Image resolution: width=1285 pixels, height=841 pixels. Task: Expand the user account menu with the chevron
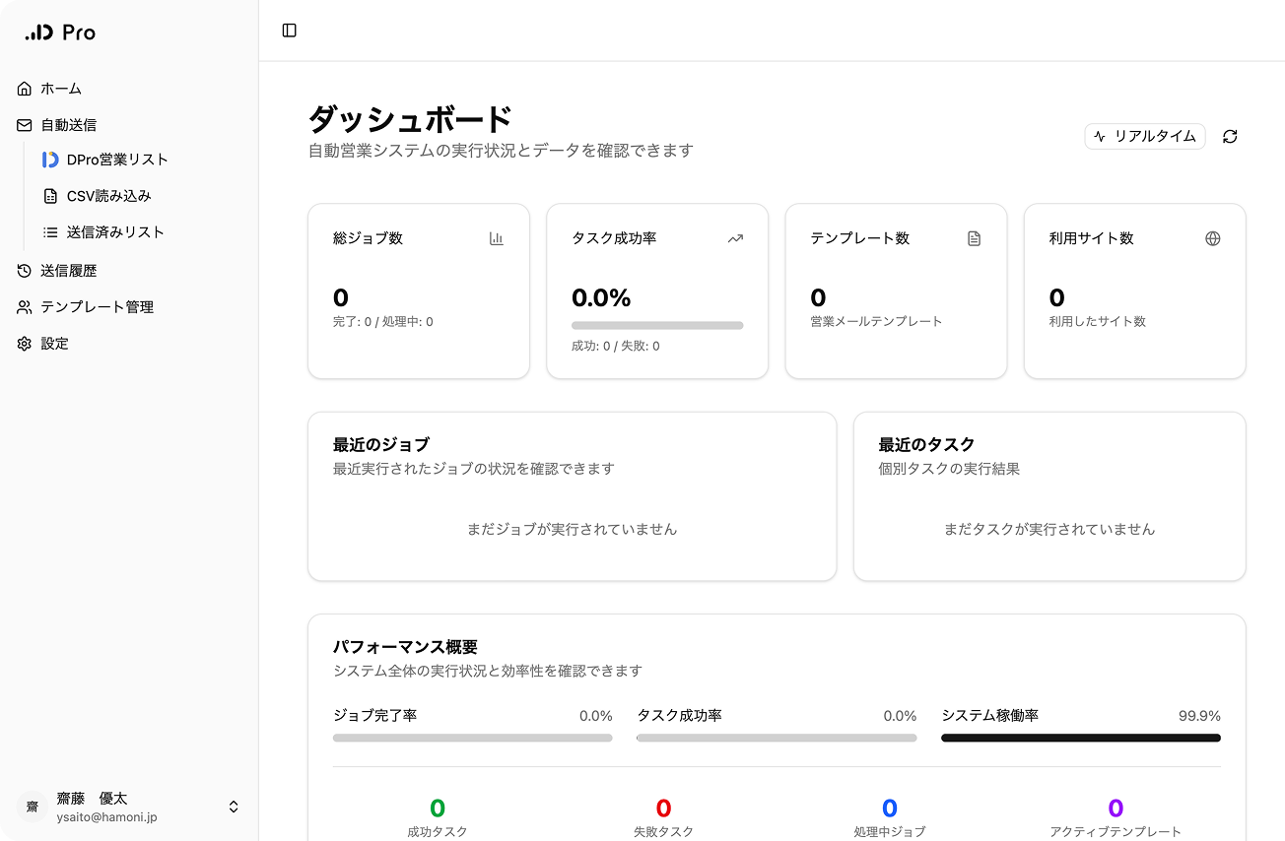pos(233,806)
